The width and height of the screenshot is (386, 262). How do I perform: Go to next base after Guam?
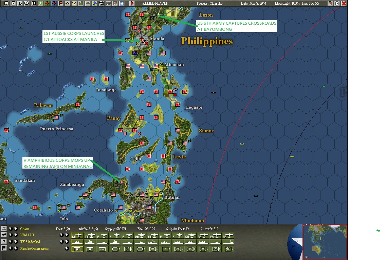pos(16,228)
